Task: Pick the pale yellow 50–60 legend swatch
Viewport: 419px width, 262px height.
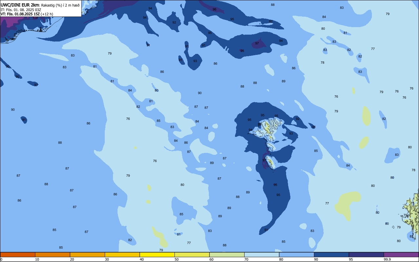Action: pyautogui.click(x=192, y=254)
